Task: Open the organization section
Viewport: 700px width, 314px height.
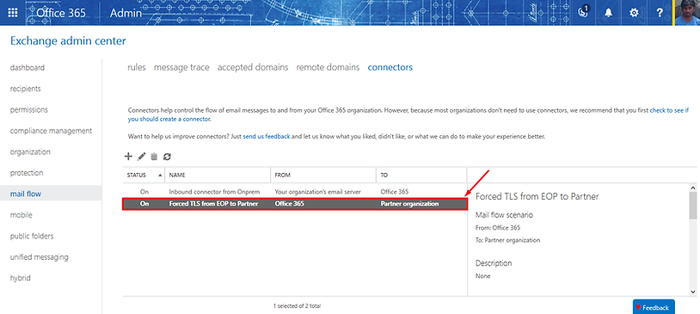Action: pyautogui.click(x=30, y=152)
